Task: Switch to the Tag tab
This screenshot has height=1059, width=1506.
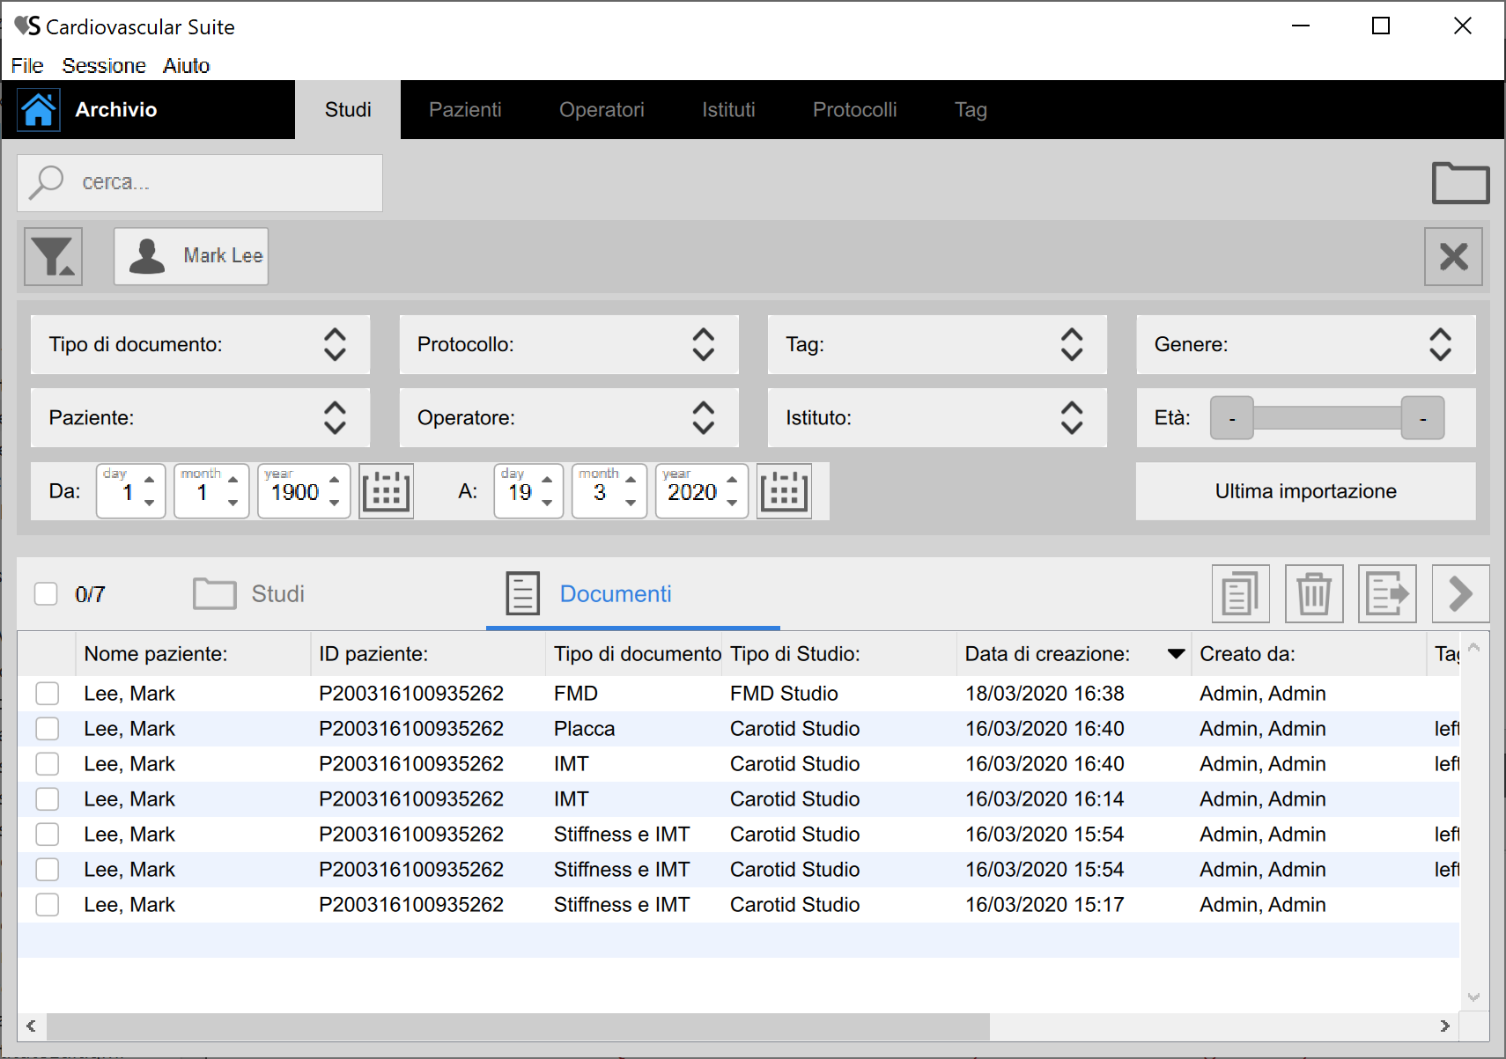Action: point(971,110)
